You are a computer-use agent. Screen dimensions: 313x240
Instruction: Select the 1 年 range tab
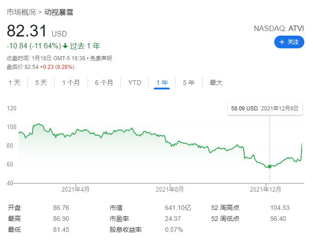pyautogui.click(x=162, y=83)
